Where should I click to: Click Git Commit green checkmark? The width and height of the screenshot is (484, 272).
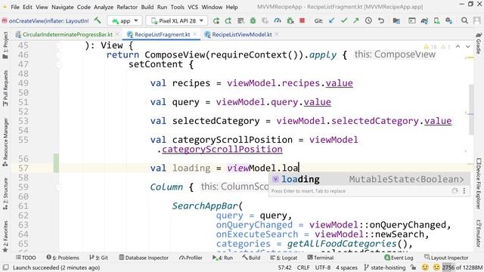point(344,20)
